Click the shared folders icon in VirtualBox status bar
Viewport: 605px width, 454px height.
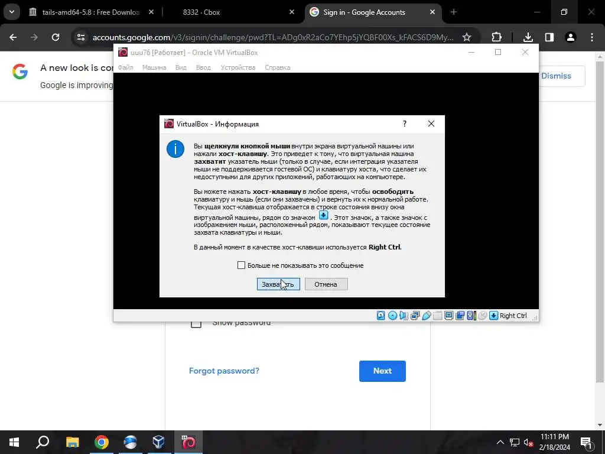point(438,316)
